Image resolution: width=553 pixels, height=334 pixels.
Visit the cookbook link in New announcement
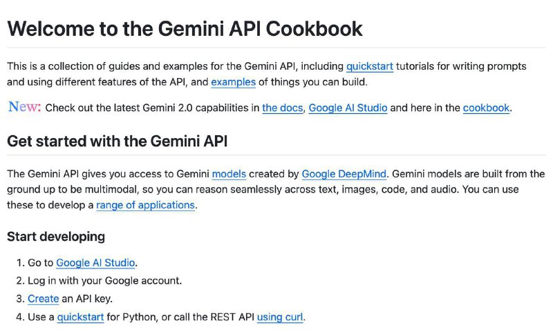487,108
